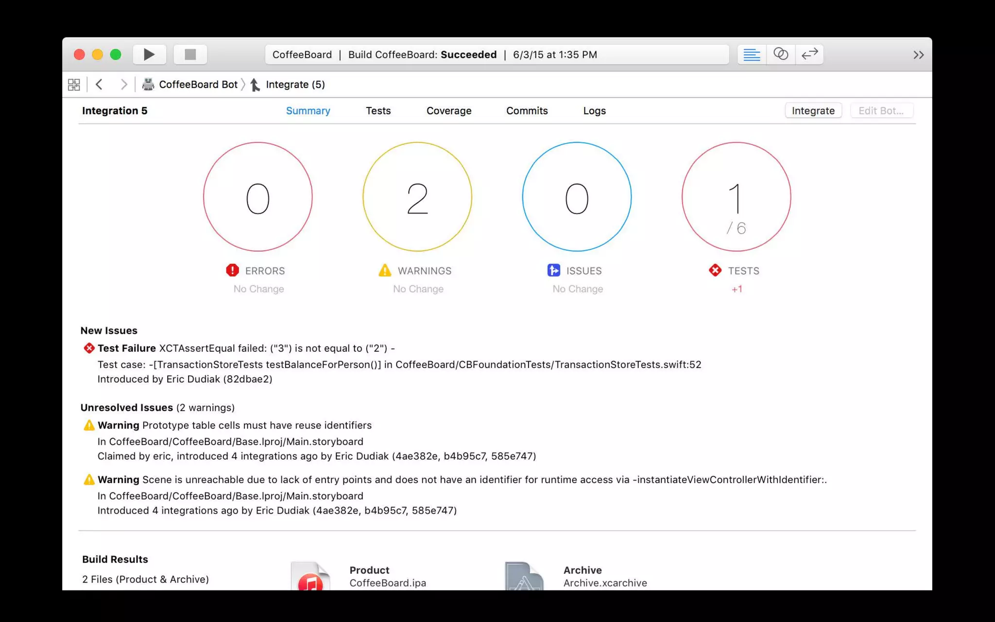Show the assistant editor (overlapping circles)

[780, 54]
